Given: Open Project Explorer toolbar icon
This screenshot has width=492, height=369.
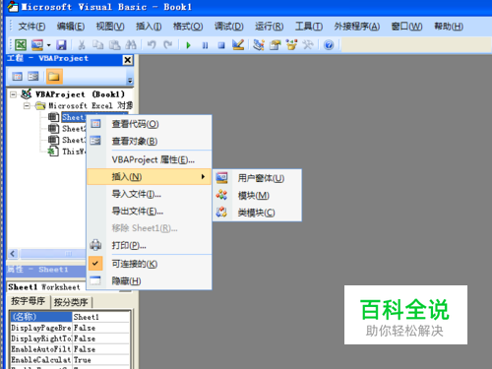Looking at the screenshot, I should pos(259,44).
